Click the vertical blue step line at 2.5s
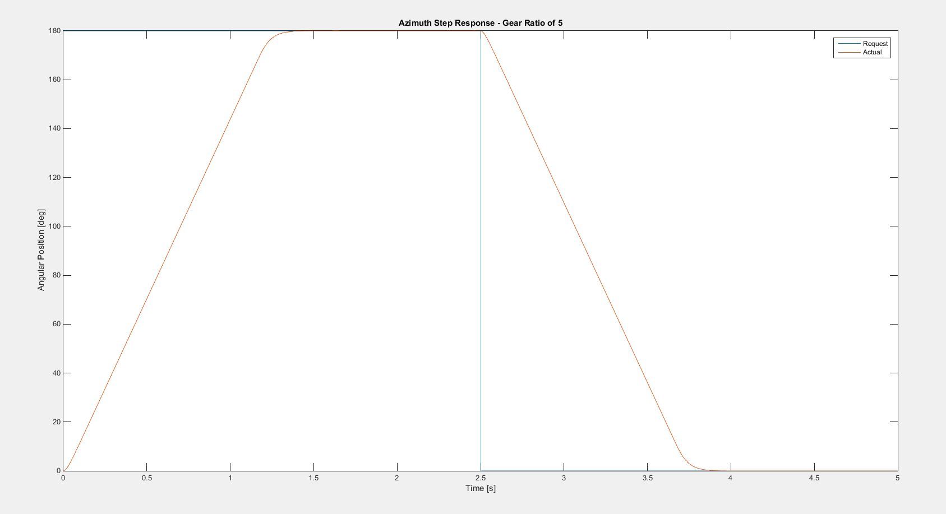The image size is (946, 514). [481, 252]
